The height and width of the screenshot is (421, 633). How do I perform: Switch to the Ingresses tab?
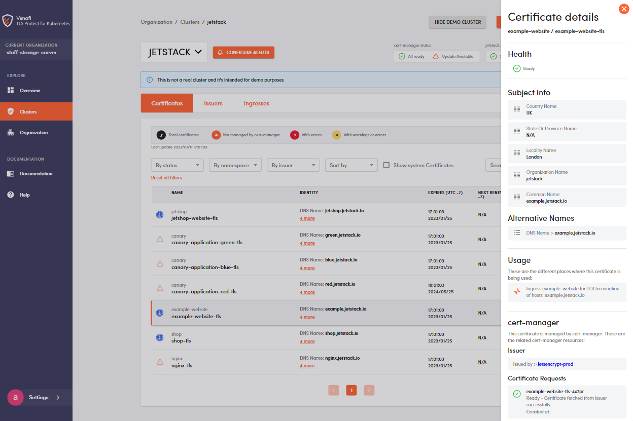256,103
